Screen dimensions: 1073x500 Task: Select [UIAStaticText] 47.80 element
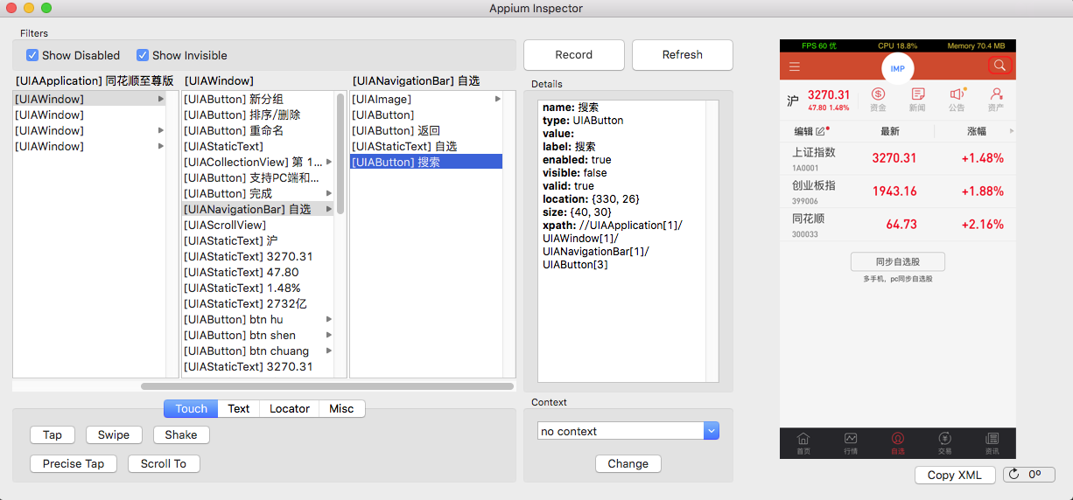(x=258, y=272)
